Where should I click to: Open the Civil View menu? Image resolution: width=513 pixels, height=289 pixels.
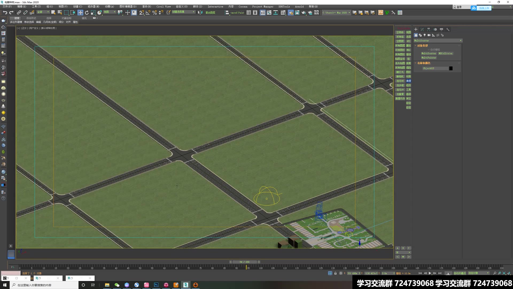point(163,6)
